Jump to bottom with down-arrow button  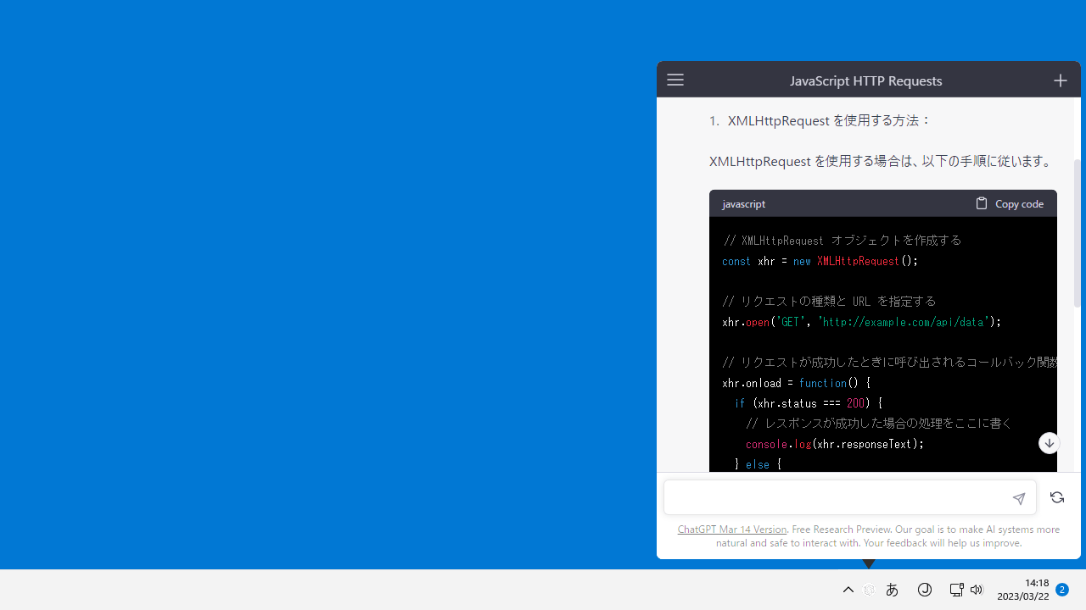coord(1049,443)
